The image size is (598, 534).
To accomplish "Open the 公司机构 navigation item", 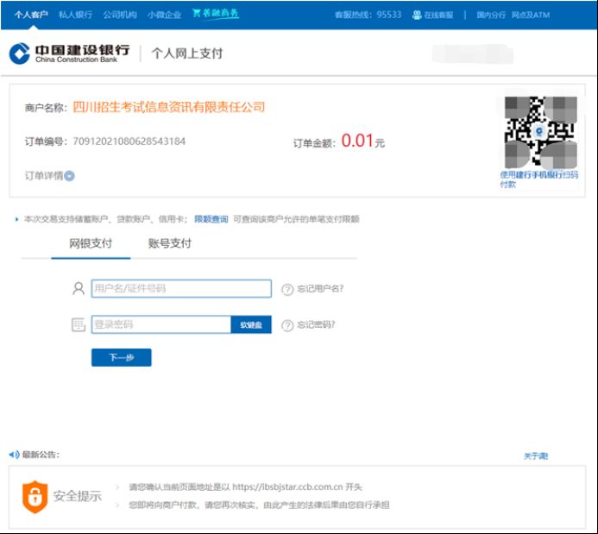I will tap(120, 15).
